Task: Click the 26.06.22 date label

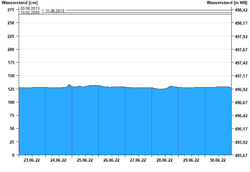Action: pos(112,160)
